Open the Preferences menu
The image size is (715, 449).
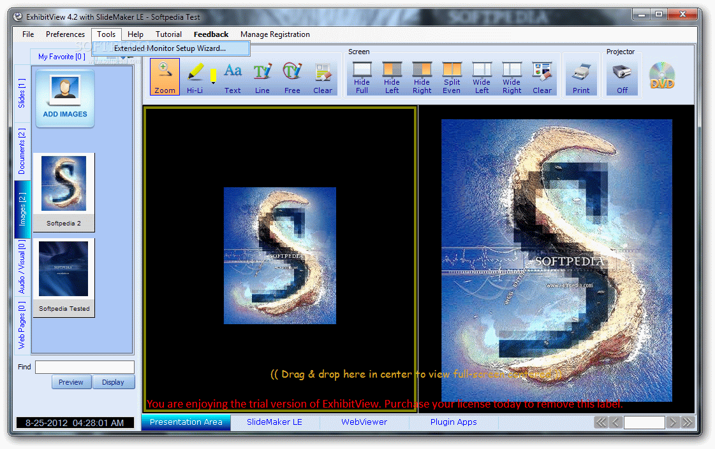[x=65, y=34]
